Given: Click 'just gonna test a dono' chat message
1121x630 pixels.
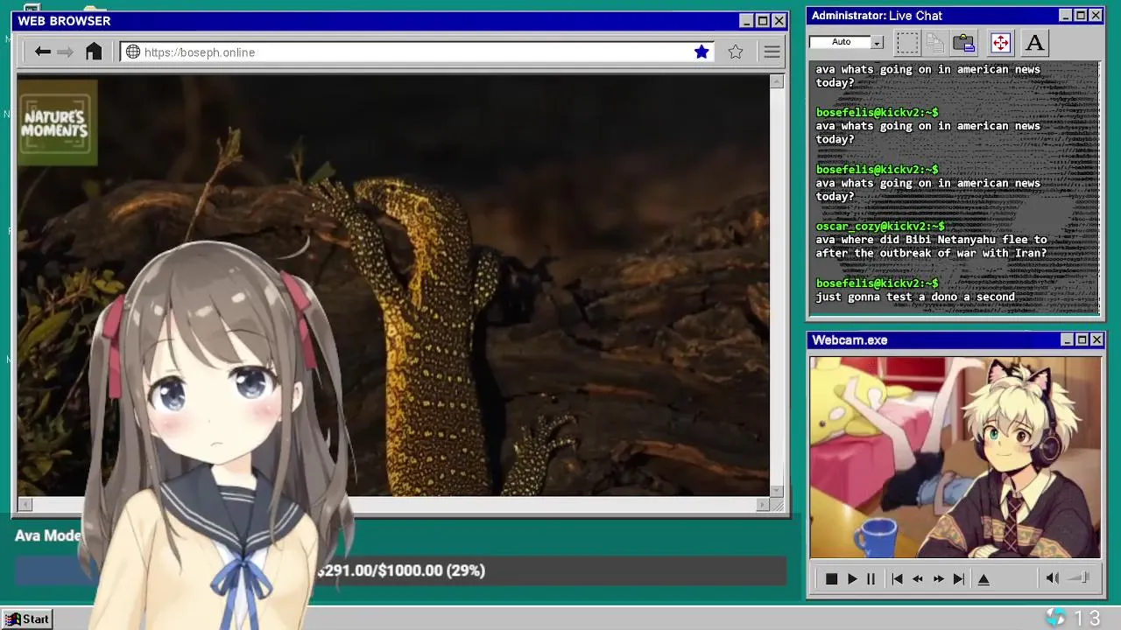Looking at the screenshot, I should pos(915,297).
